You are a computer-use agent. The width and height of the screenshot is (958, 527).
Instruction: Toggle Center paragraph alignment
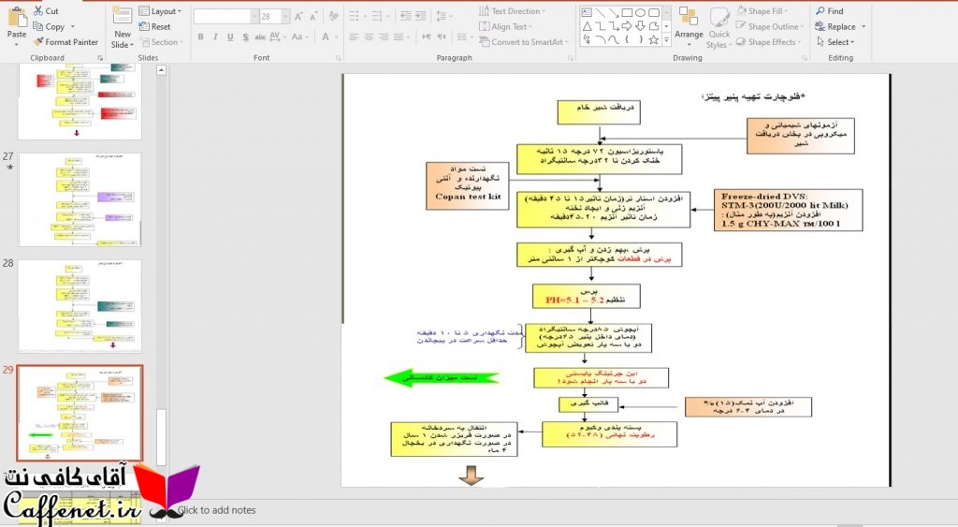point(369,37)
